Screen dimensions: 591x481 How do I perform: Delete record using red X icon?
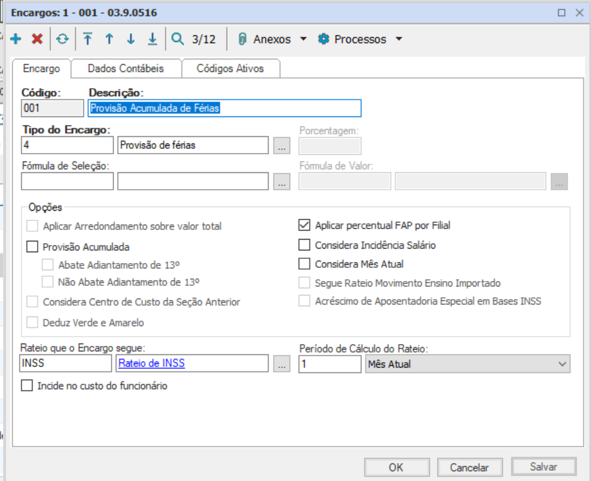click(x=37, y=39)
